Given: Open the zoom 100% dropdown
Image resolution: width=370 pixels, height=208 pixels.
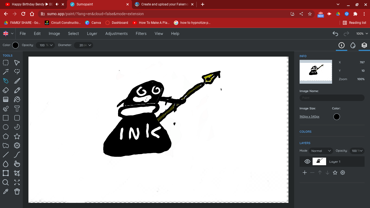Looking at the screenshot, I should (362, 34).
